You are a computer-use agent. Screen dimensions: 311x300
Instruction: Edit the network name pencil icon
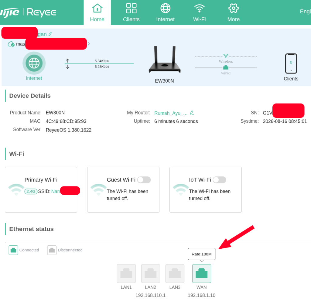50,34
